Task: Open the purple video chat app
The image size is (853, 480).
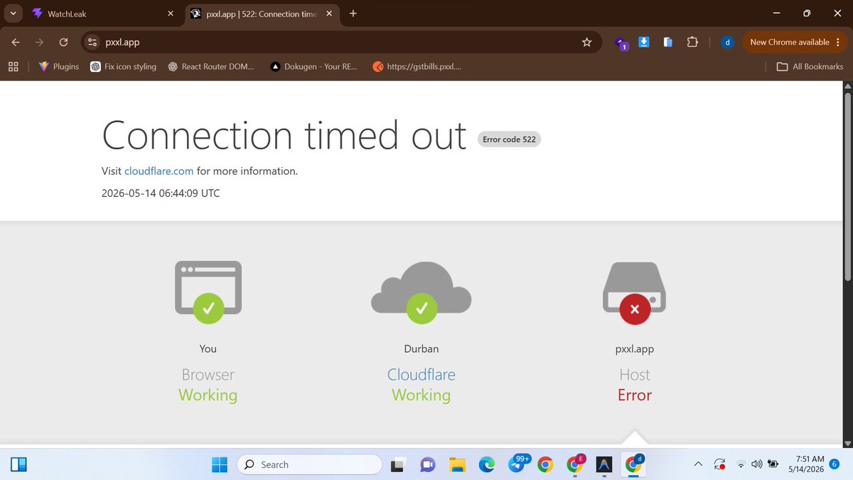Action: [x=427, y=464]
